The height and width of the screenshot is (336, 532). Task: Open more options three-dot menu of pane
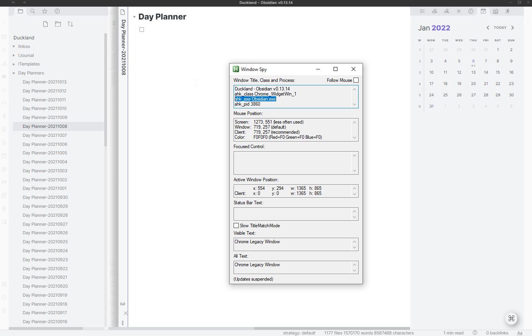click(x=123, y=323)
